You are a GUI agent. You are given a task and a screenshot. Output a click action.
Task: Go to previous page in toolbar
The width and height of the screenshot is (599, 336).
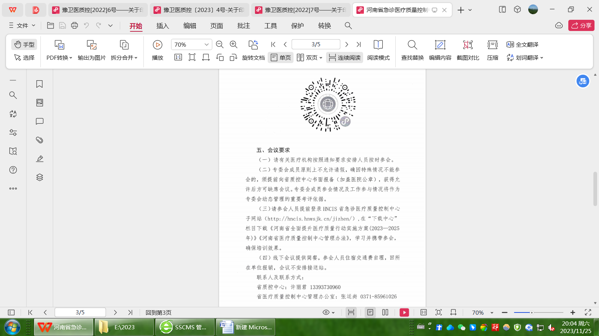(285, 44)
